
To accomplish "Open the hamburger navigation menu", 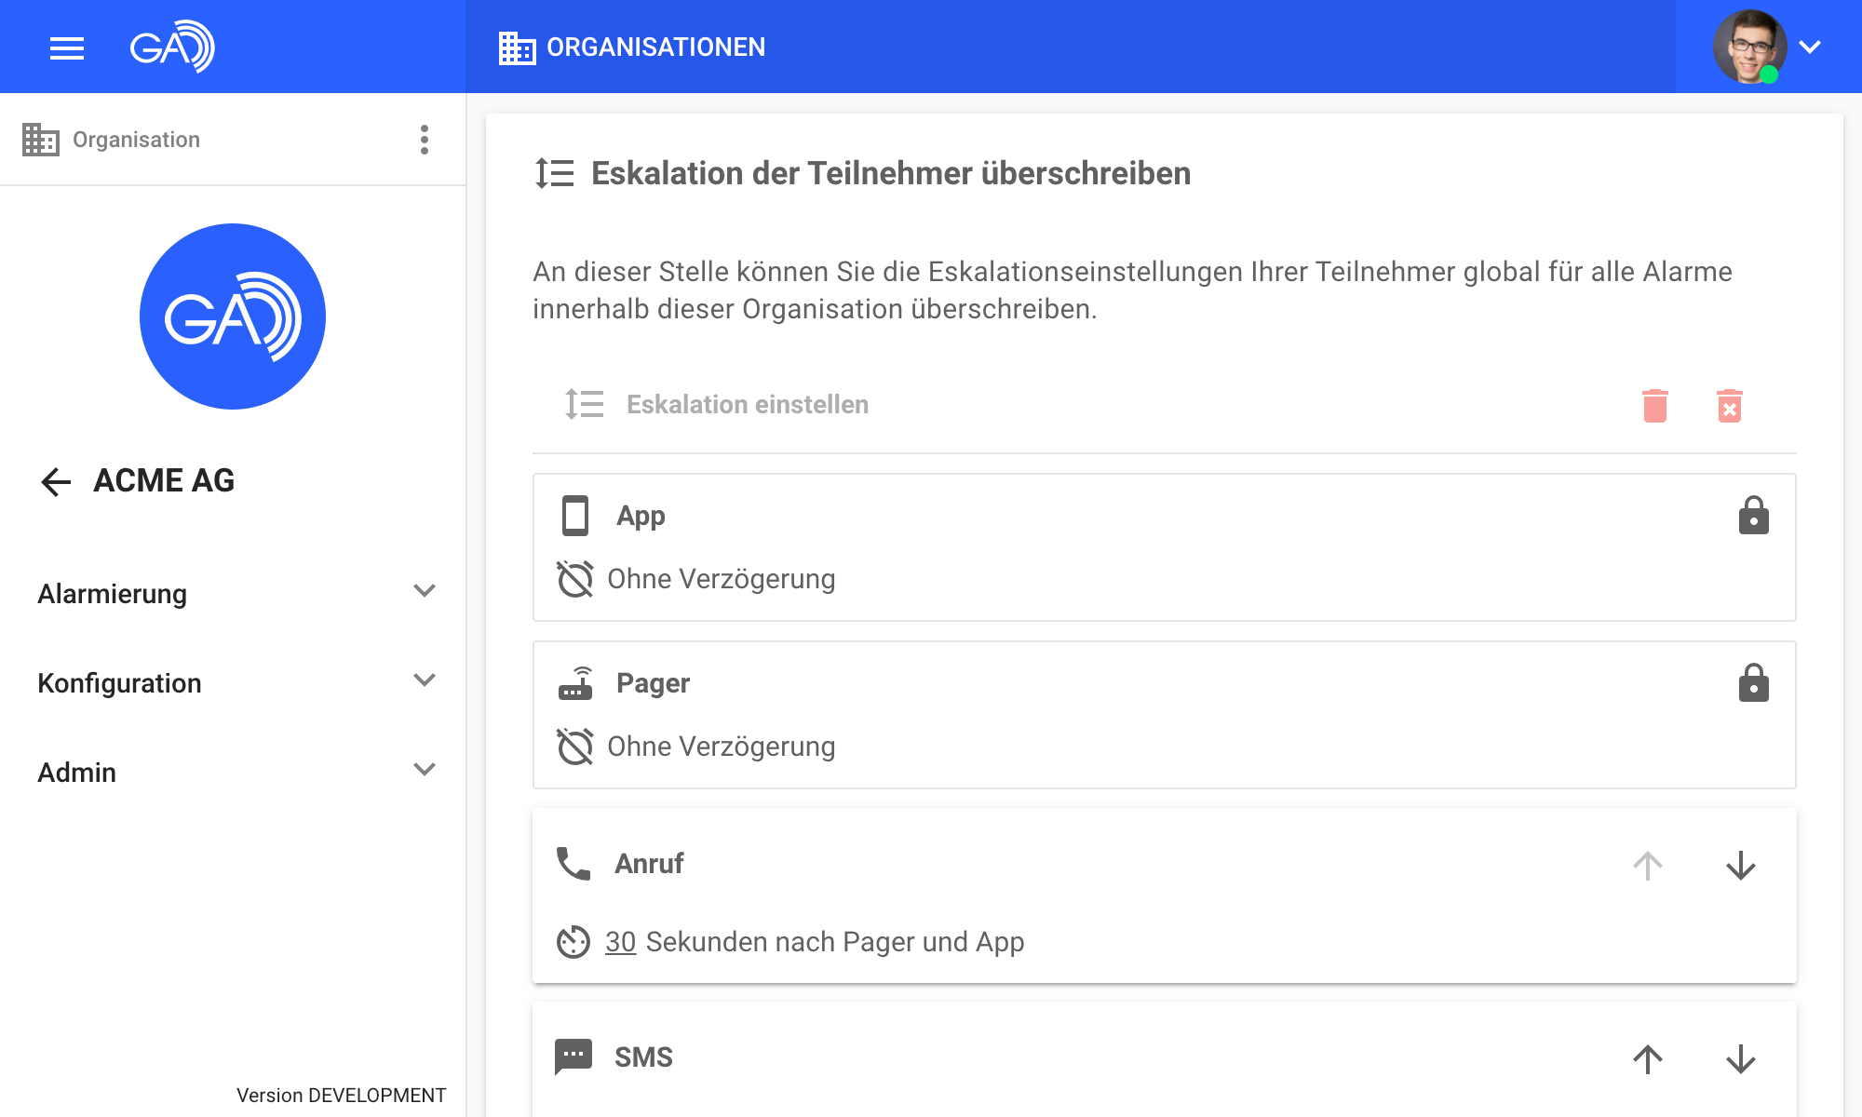I will click(67, 47).
